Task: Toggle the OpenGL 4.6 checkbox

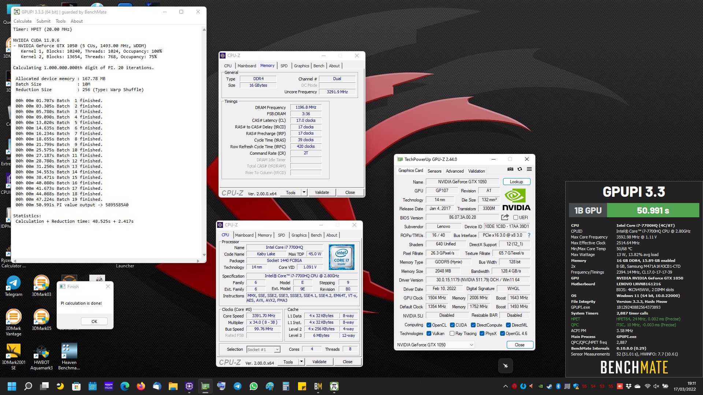Action: (502, 334)
